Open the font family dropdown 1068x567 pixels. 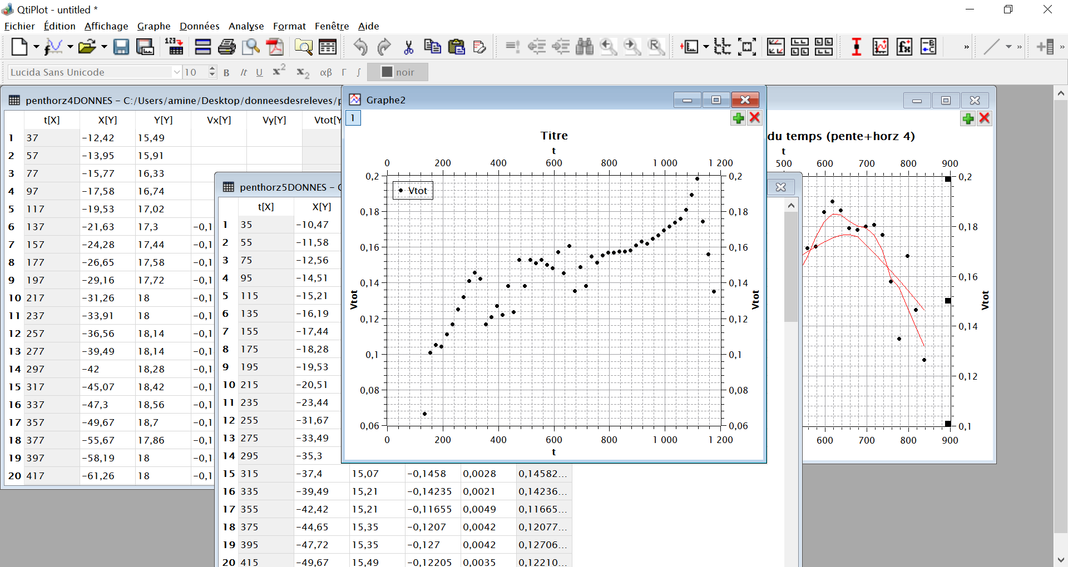click(x=176, y=72)
